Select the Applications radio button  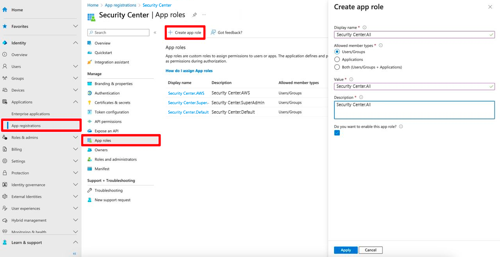click(337, 59)
